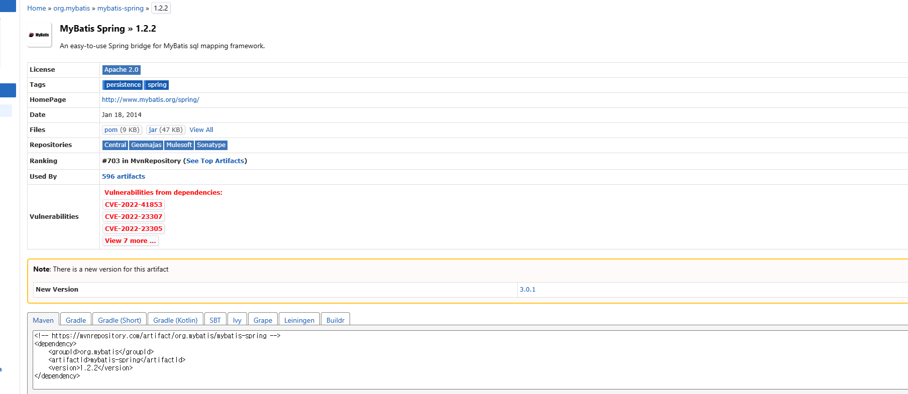Open the Apache 2.0 license tag

121,70
